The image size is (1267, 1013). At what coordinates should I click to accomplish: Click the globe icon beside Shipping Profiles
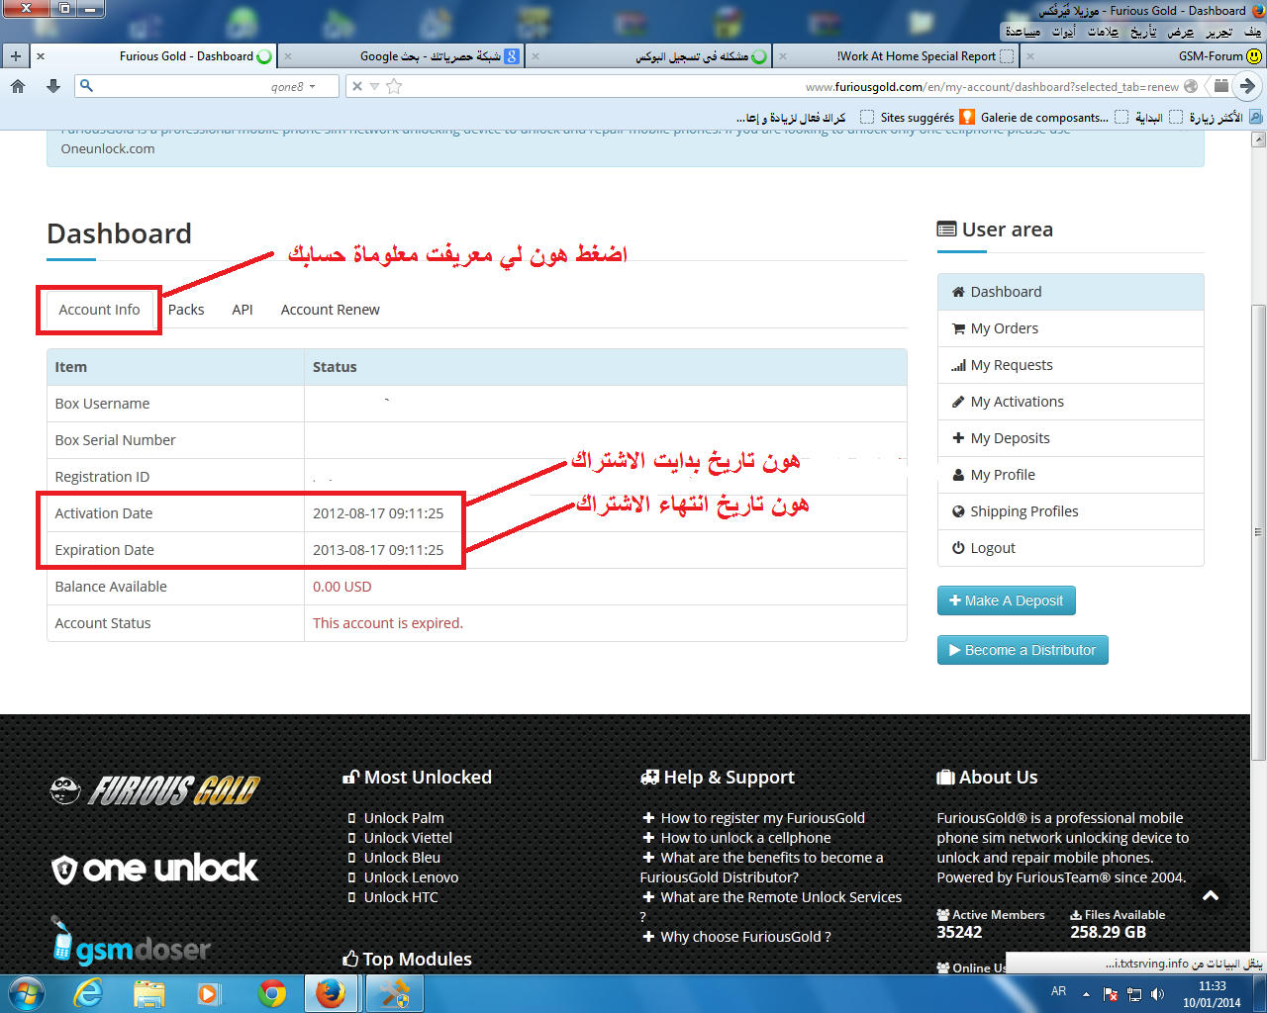958,511
